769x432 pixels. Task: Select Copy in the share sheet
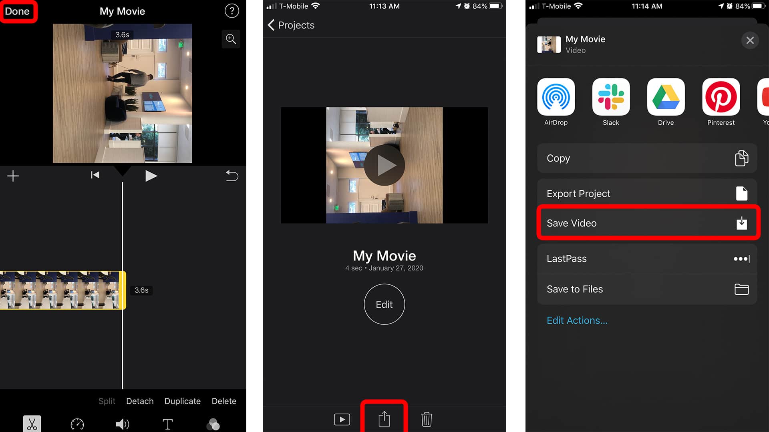tap(647, 158)
